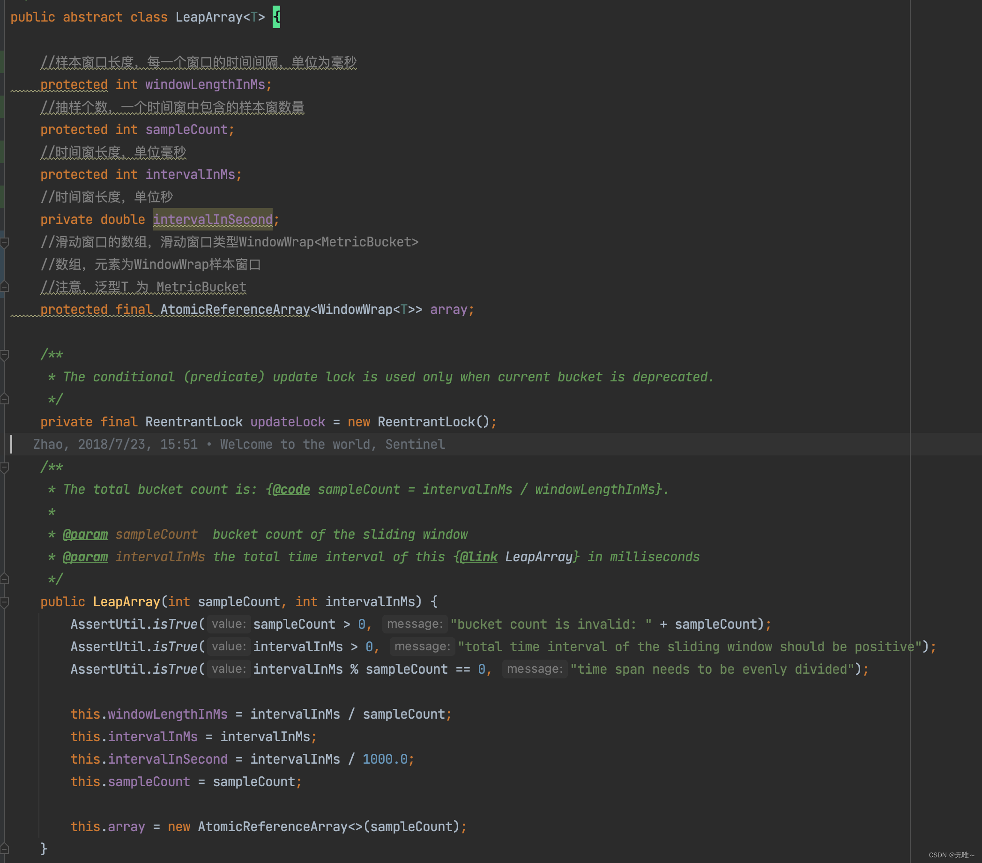Click 'this.windowLengthInMs' in the constructor assignment
Screen dimensions: 982x863
(149, 714)
